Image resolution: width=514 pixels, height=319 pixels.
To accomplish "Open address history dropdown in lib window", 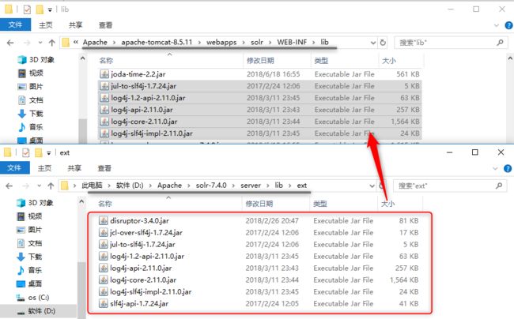I will (x=373, y=43).
